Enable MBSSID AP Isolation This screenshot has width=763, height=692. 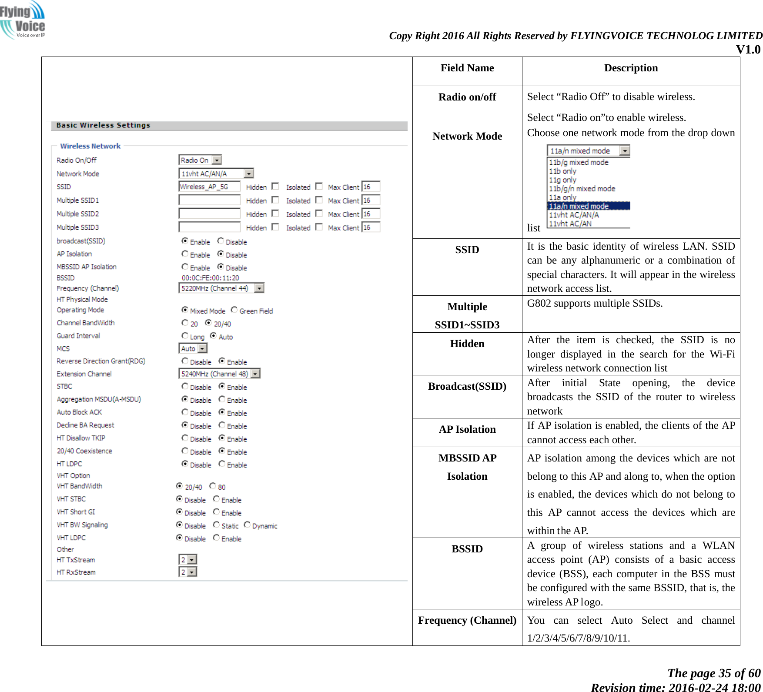(x=184, y=267)
